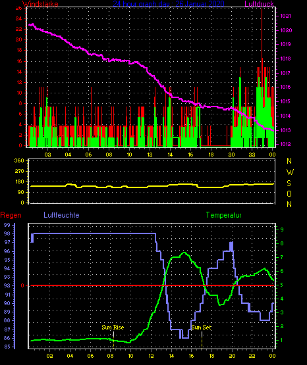This screenshot has width=307, height=365.
Task: Click the green 1 temperature axis value
Action: [282, 340]
